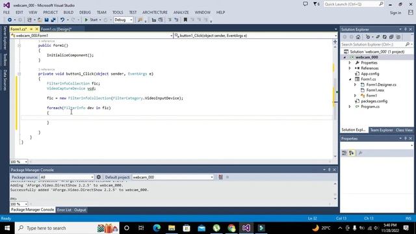Select Form1.resx in Solution Explorer
This screenshot has width=416, height=234.
pyautogui.click(x=375, y=90)
